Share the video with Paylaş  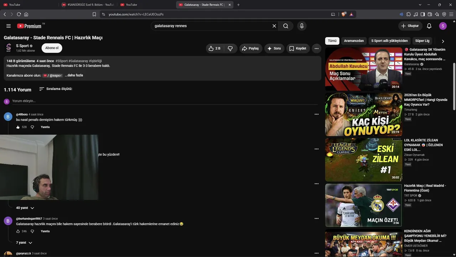point(251,49)
